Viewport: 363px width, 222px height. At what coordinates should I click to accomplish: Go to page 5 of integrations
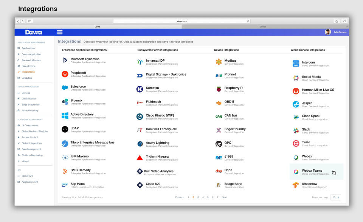207,197
